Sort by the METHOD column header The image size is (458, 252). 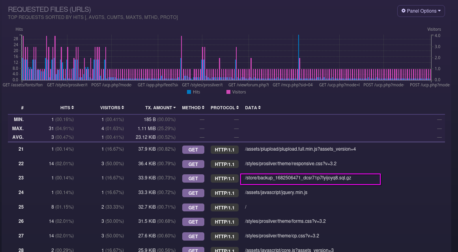(x=193, y=108)
